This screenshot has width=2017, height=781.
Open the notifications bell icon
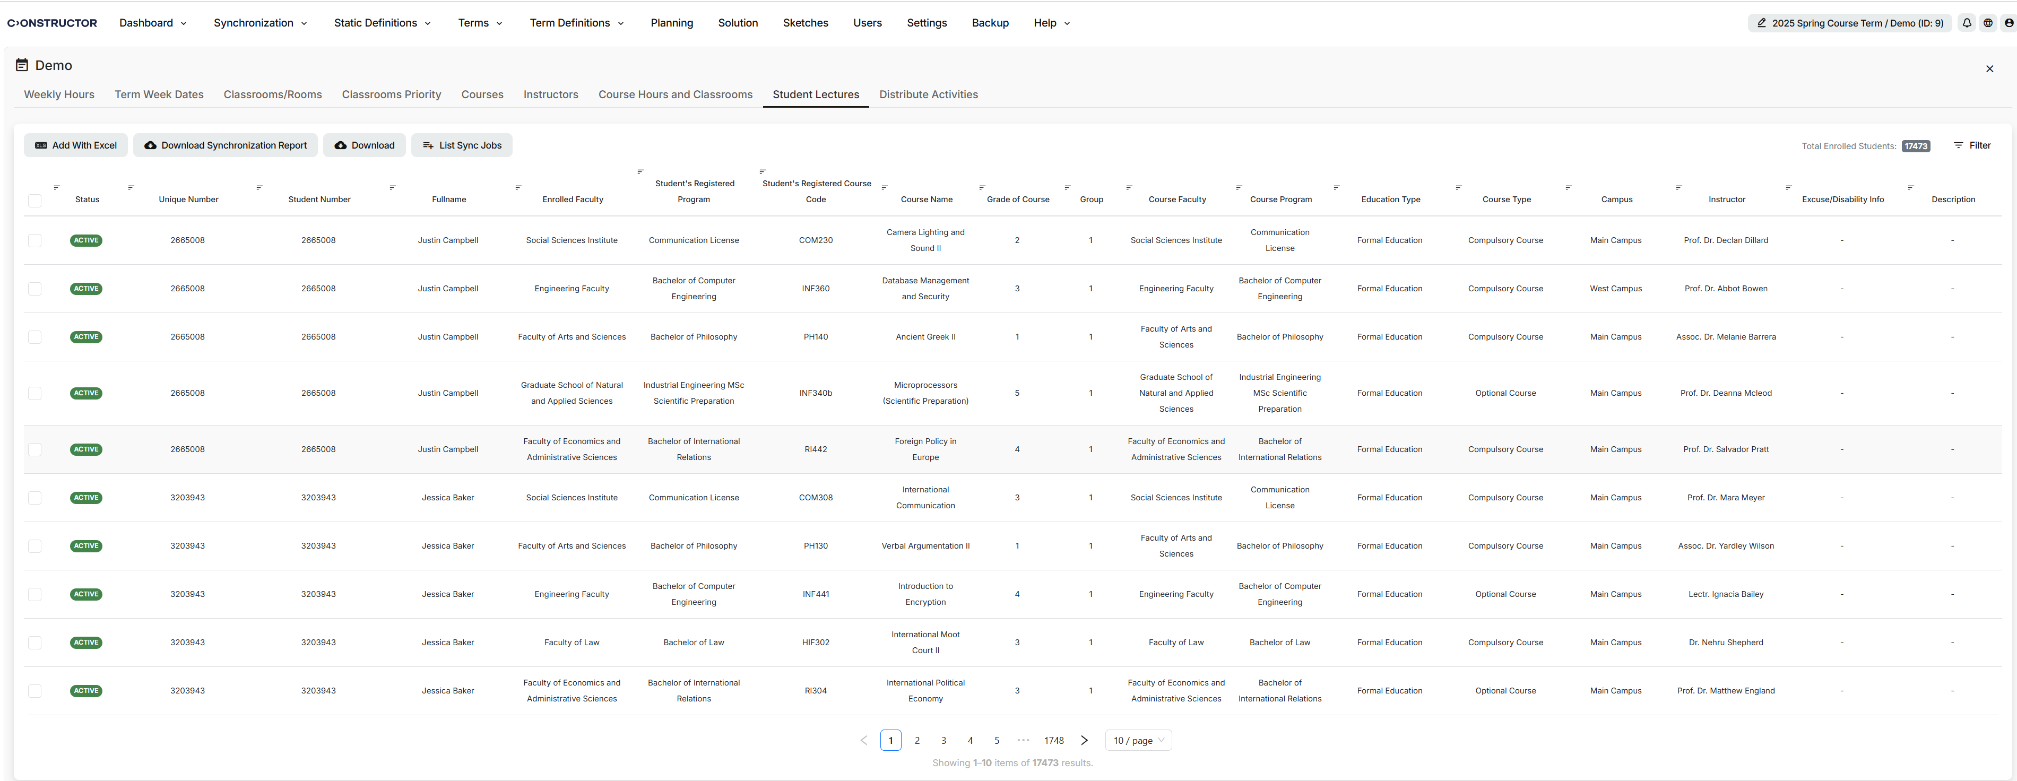(1967, 23)
